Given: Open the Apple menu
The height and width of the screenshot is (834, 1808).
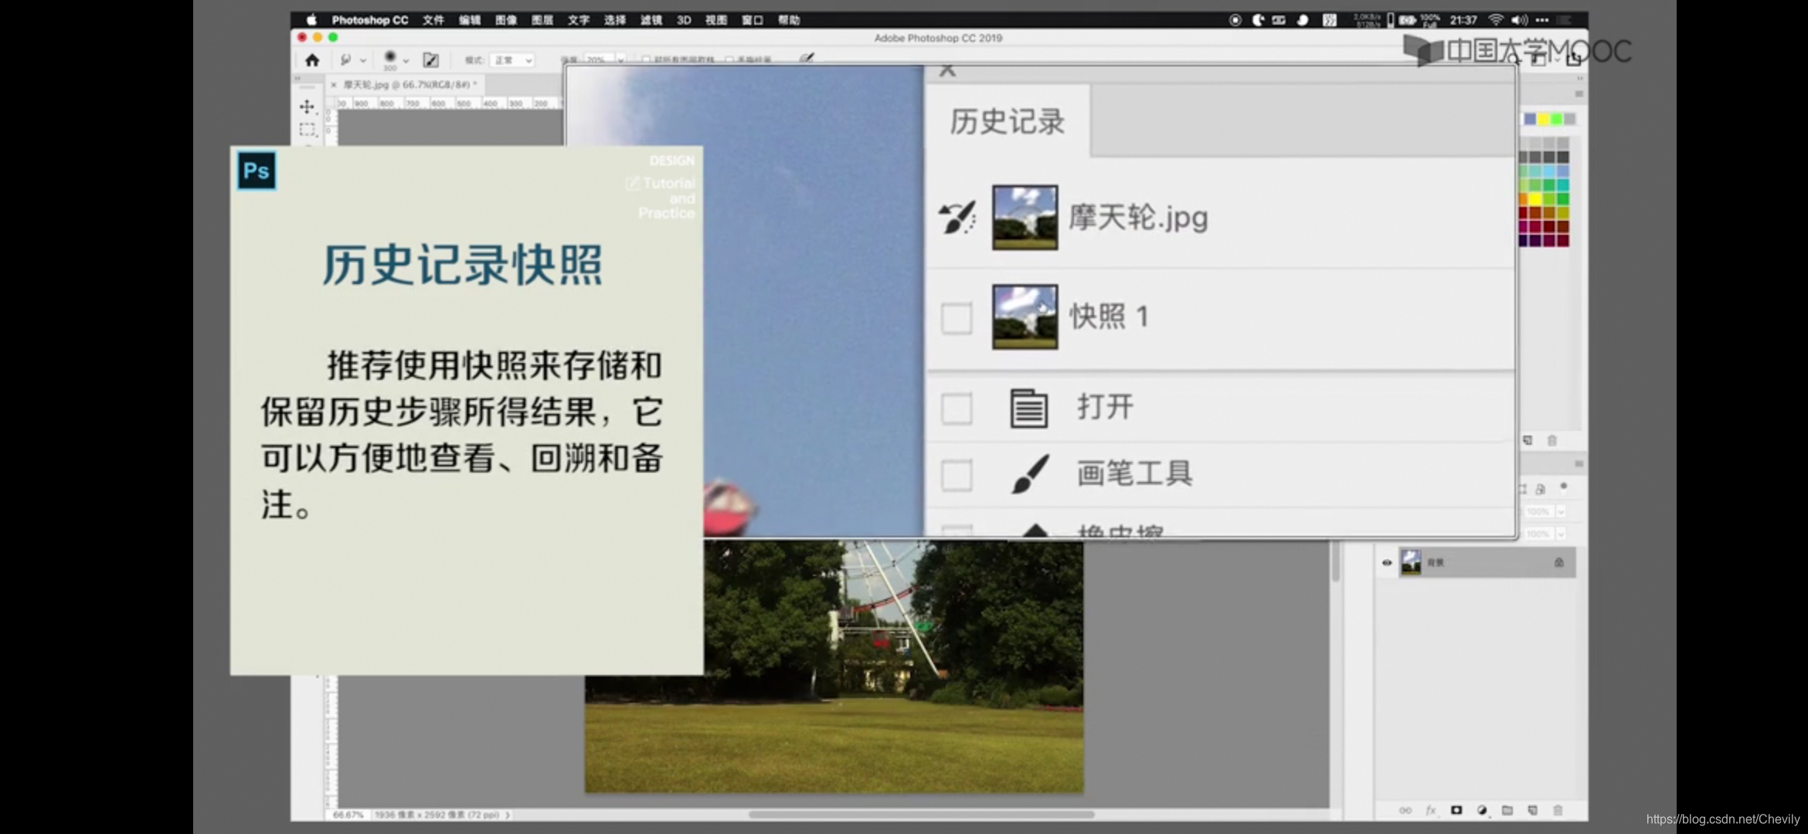Looking at the screenshot, I should [311, 20].
